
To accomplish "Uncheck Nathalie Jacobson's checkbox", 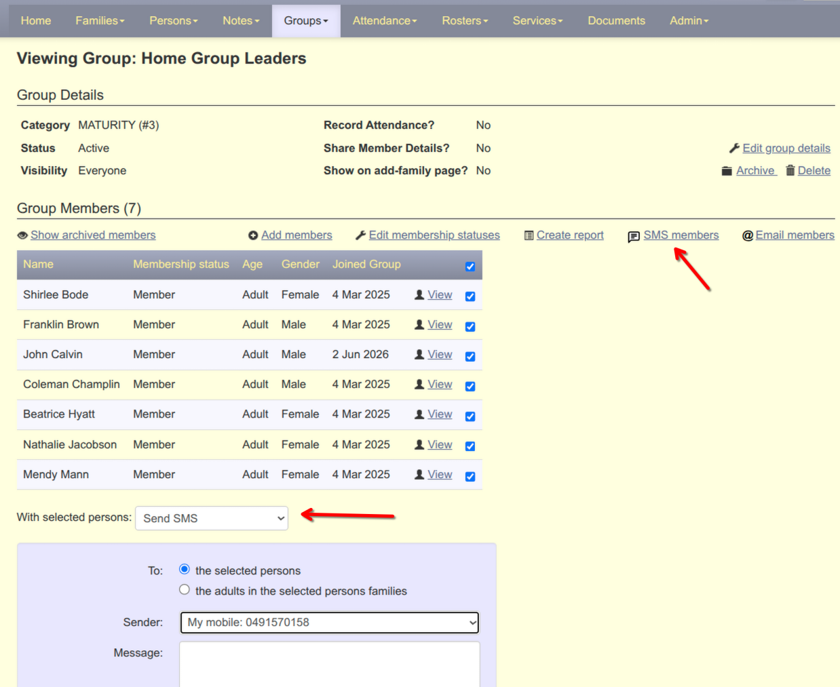I will point(470,446).
